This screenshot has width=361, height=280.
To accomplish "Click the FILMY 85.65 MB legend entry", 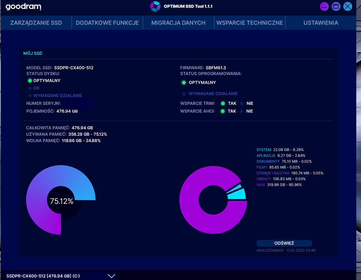I will click(278, 167).
